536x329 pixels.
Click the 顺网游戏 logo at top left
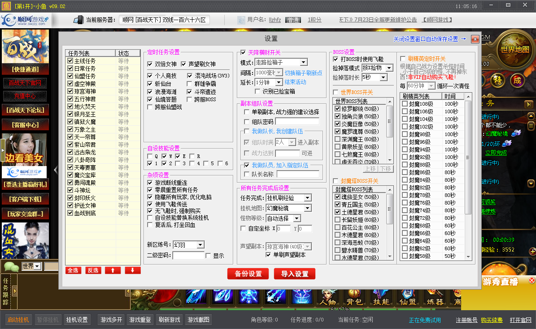(25, 20)
